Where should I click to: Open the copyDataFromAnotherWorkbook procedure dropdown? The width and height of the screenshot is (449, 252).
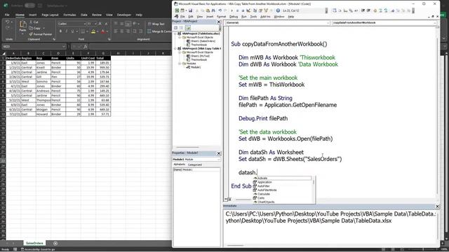point(435,22)
